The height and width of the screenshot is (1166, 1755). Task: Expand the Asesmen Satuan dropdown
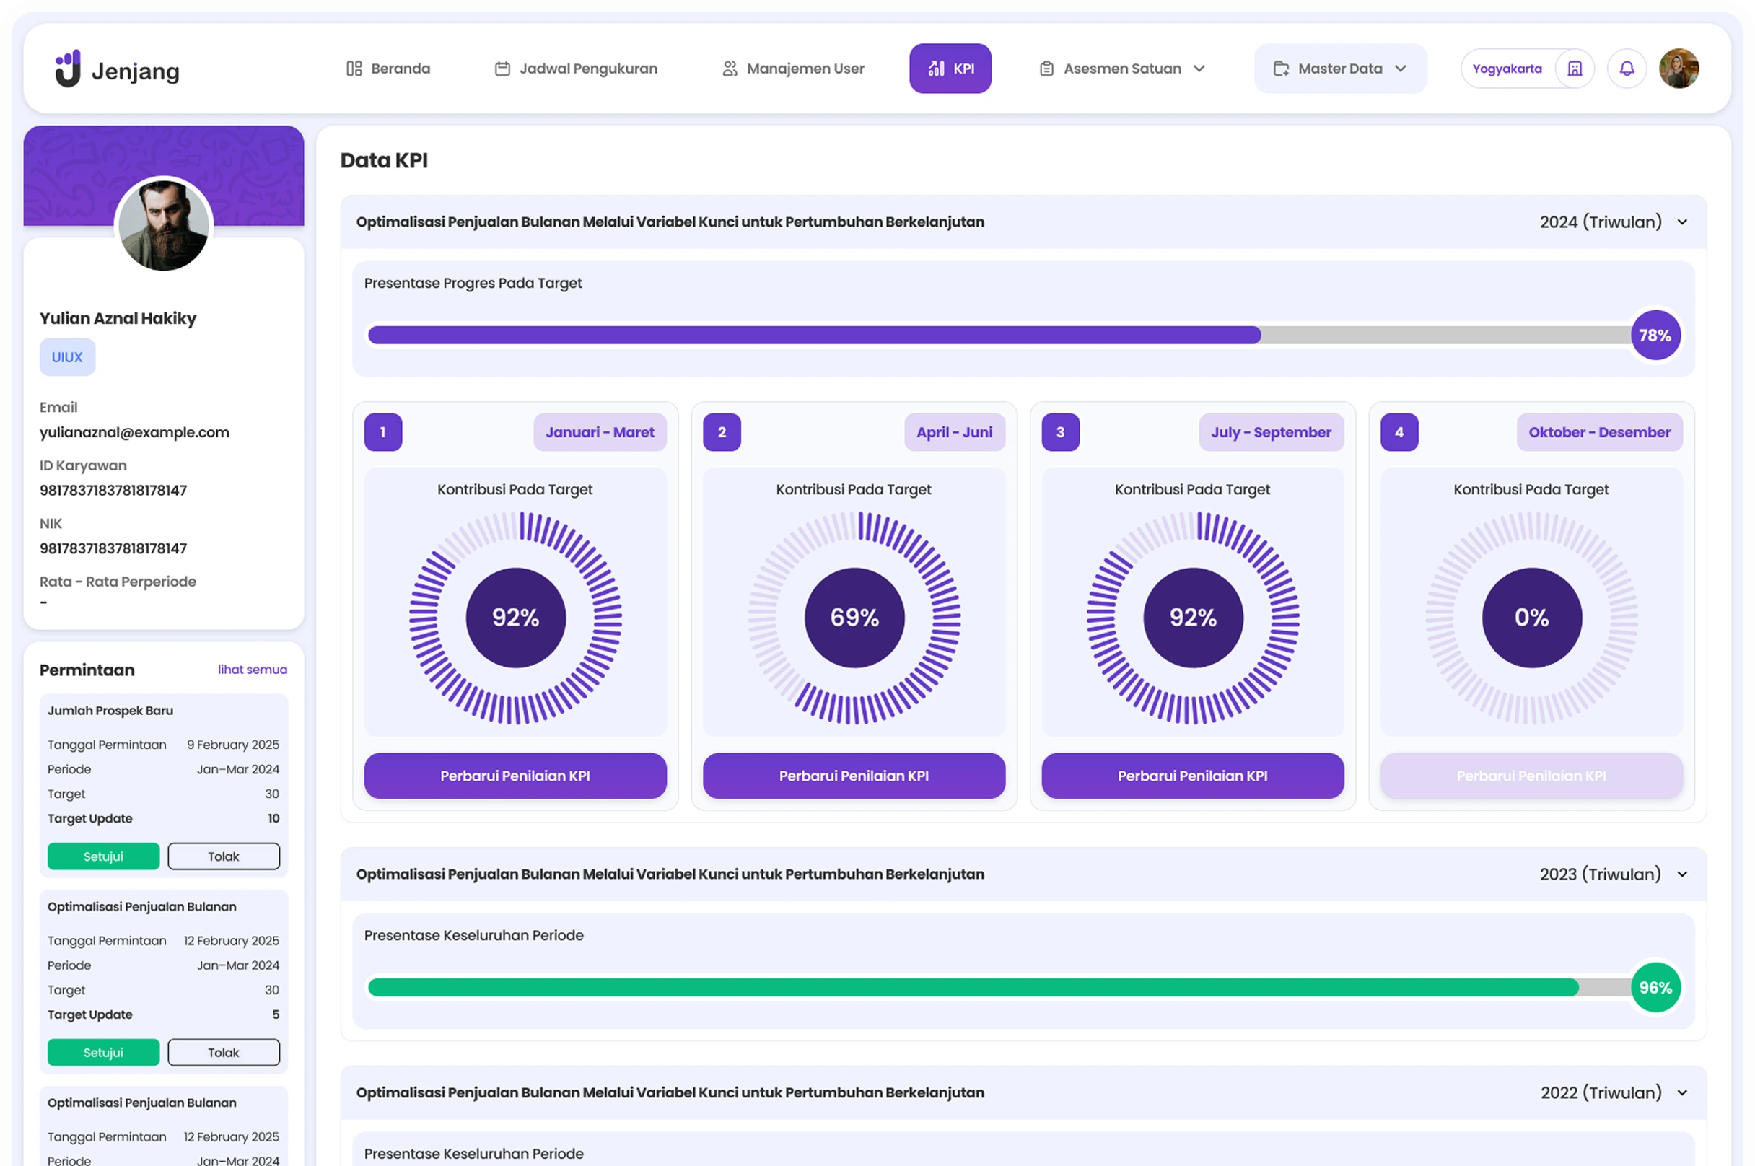(x=1199, y=69)
